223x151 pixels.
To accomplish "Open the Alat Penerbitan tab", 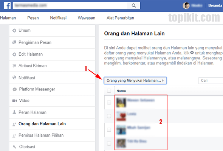I will (x=120, y=18).
